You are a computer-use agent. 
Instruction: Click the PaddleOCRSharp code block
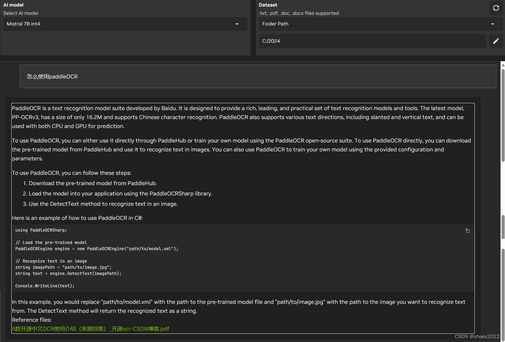pyautogui.click(x=243, y=258)
